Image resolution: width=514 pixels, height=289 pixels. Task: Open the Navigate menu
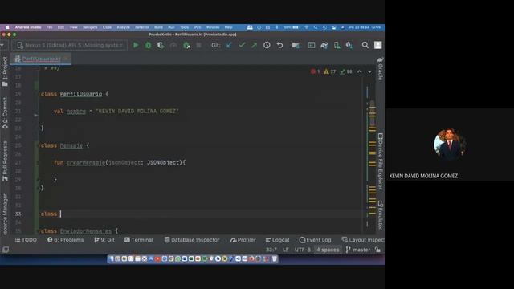tap(90, 27)
